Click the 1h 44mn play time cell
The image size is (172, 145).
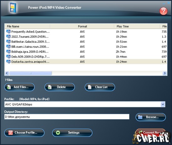pyautogui.click(x=121, y=57)
